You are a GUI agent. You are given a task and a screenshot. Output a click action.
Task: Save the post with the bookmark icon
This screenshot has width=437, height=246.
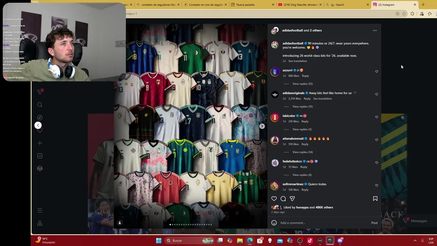click(x=375, y=199)
